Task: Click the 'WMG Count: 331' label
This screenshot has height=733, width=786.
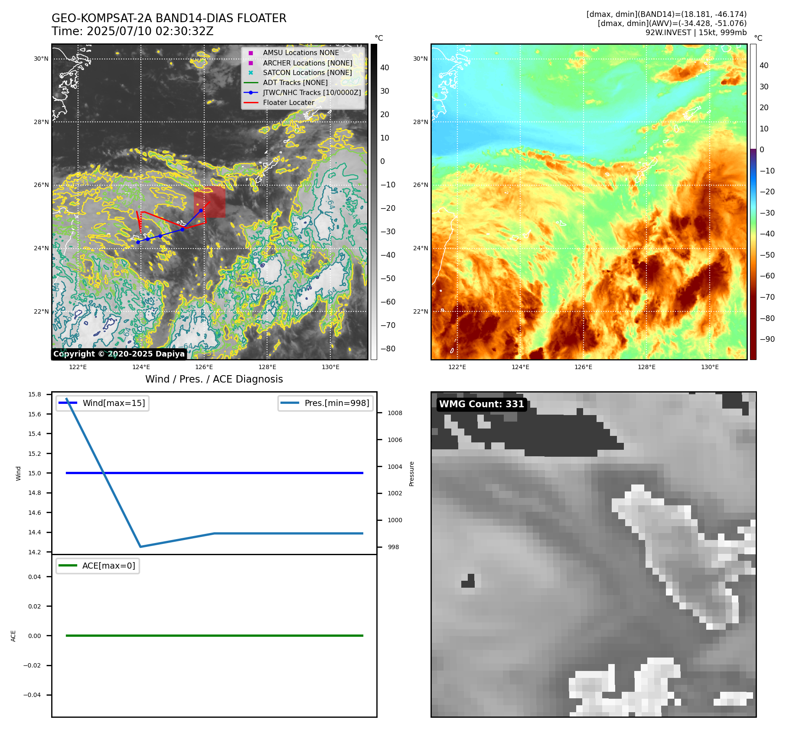Action: [482, 404]
